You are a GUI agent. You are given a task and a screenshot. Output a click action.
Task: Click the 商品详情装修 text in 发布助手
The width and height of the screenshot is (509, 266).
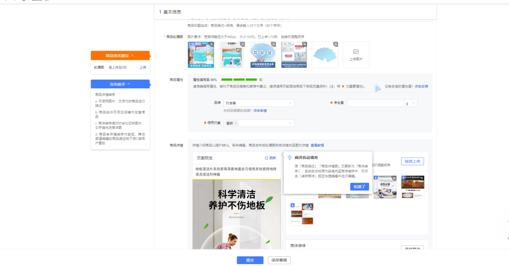point(105,95)
